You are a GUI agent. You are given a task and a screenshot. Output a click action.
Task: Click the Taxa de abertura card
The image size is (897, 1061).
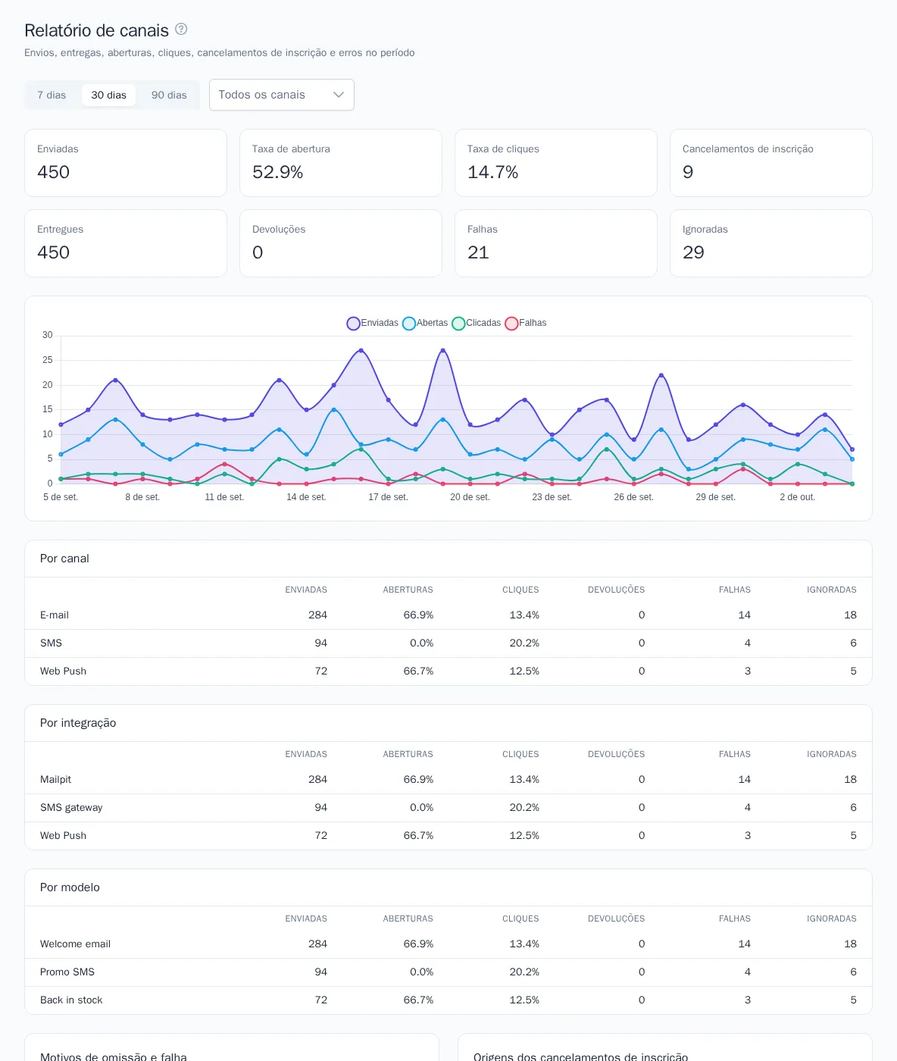coord(341,163)
